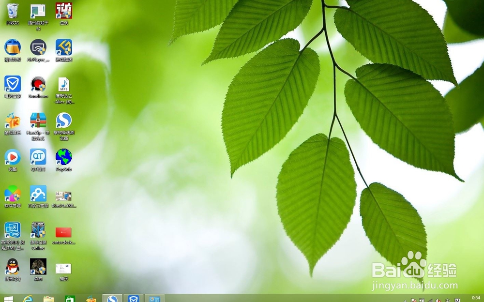484x302 pixels.
Task: Launch the HaoZip shortcut
Action: point(38,123)
